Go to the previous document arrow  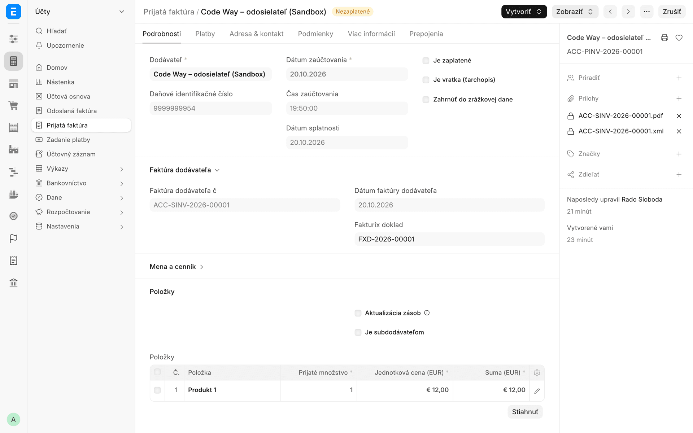click(610, 12)
